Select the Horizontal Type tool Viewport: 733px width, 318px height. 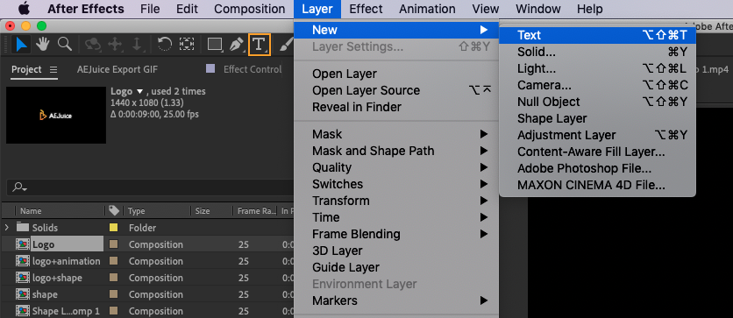259,45
